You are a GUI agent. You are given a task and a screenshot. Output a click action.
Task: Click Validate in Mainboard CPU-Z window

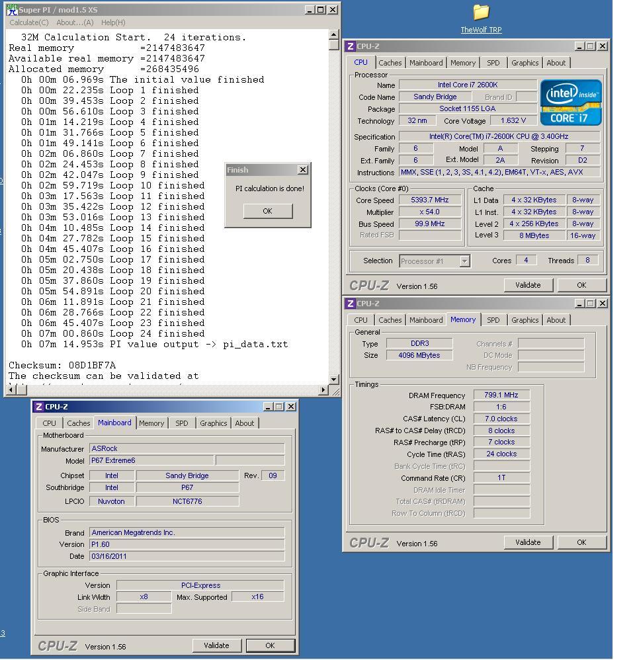pyautogui.click(x=216, y=645)
